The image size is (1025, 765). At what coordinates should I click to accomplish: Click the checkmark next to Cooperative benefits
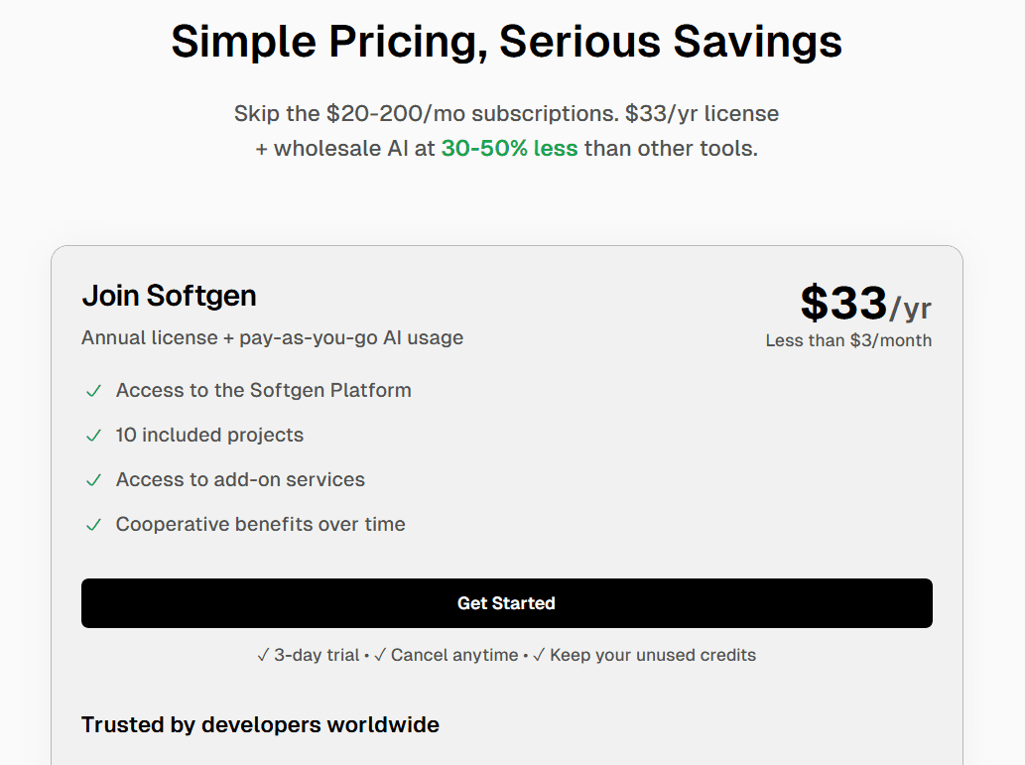coord(93,525)
